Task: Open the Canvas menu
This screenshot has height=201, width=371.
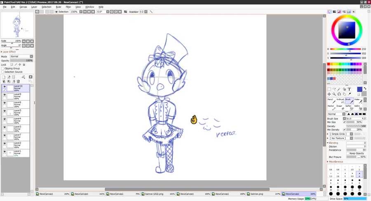Action: [23, 7]
